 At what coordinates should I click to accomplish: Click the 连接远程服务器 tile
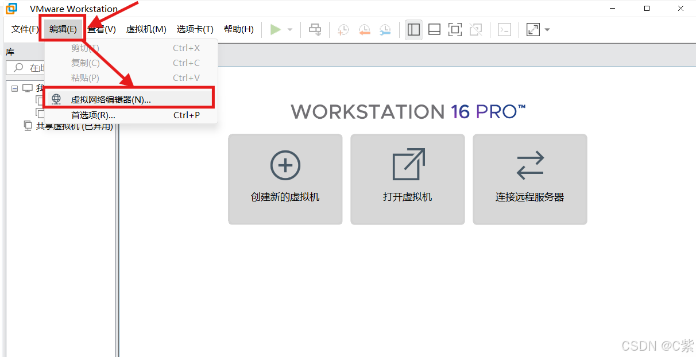coord(530,179)
